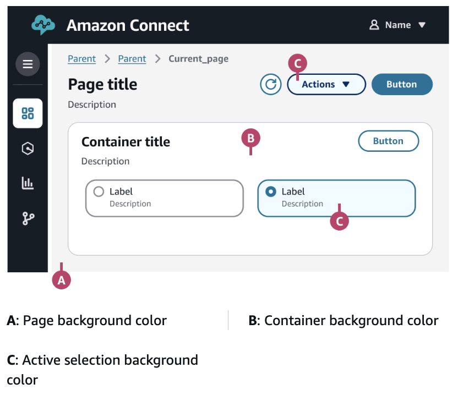Click the Current_page breadcrumb item

tap(198, 59)
